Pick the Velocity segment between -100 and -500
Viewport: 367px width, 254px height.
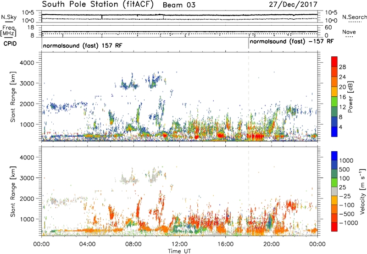tap(334, 209)
